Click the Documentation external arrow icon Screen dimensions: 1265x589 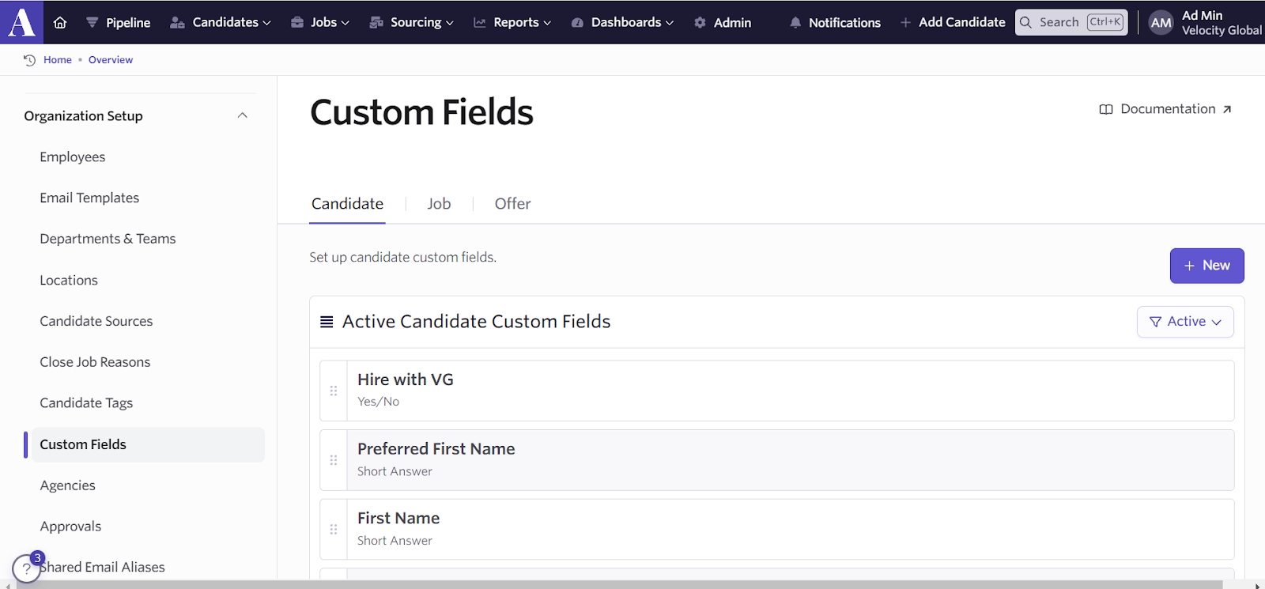pyautogui.click(x=1227, y=109)
